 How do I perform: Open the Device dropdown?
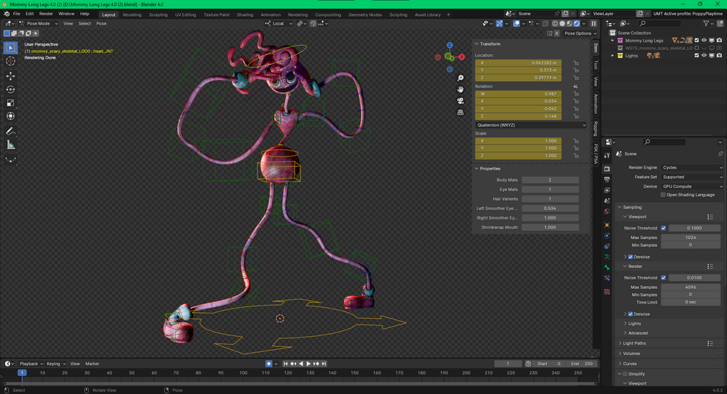(x=692, y=186)
